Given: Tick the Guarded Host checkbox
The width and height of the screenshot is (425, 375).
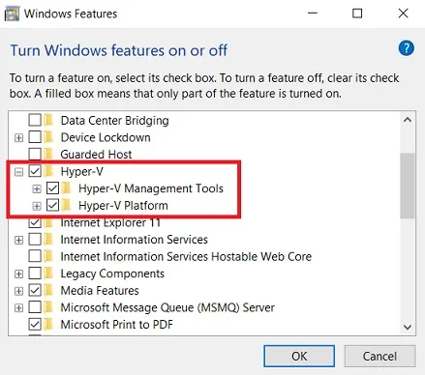Looking at the screenshot, I should point(35,155).
